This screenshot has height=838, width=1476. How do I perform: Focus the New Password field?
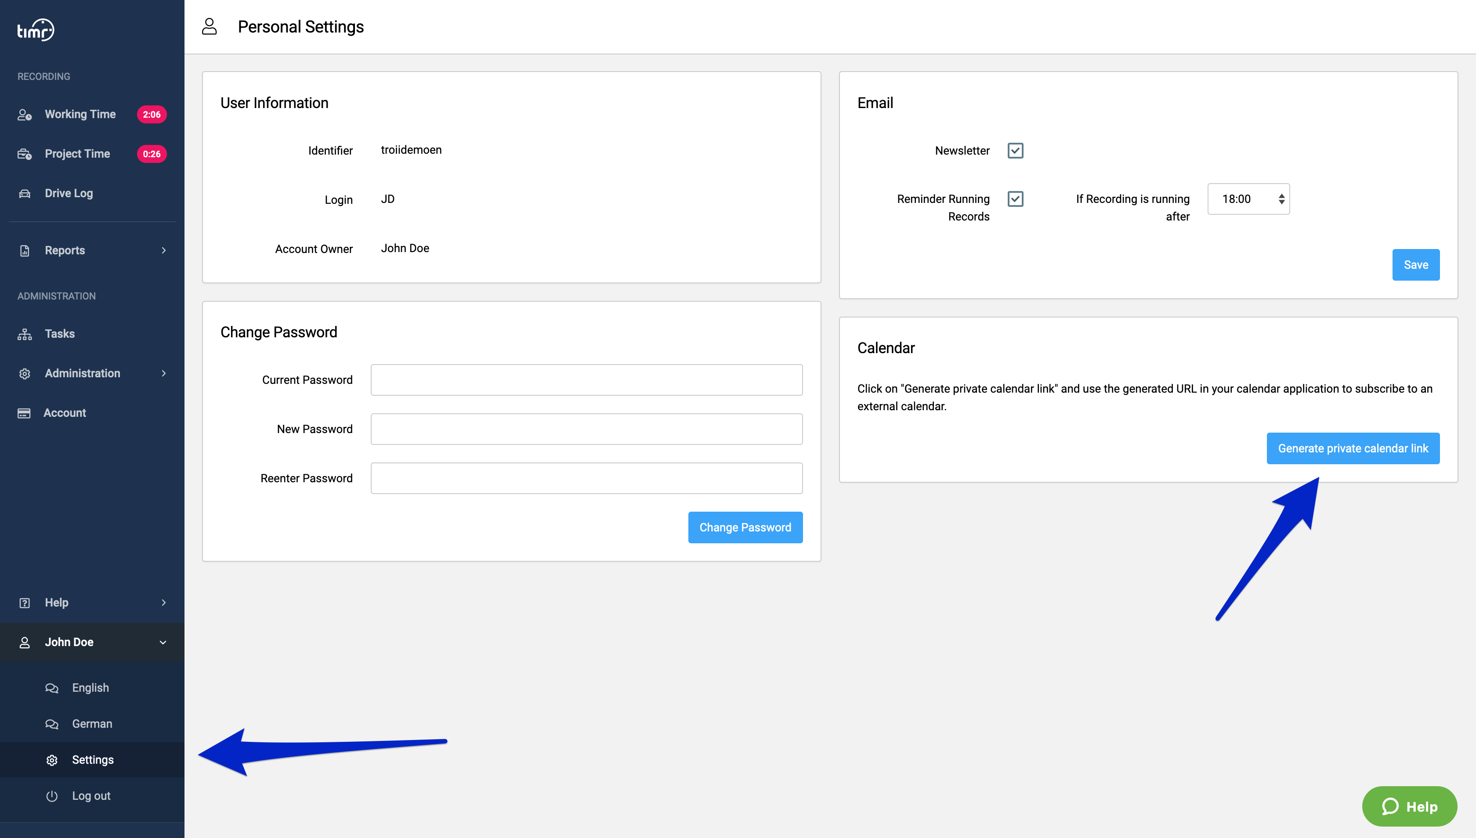tap(586, 429)
